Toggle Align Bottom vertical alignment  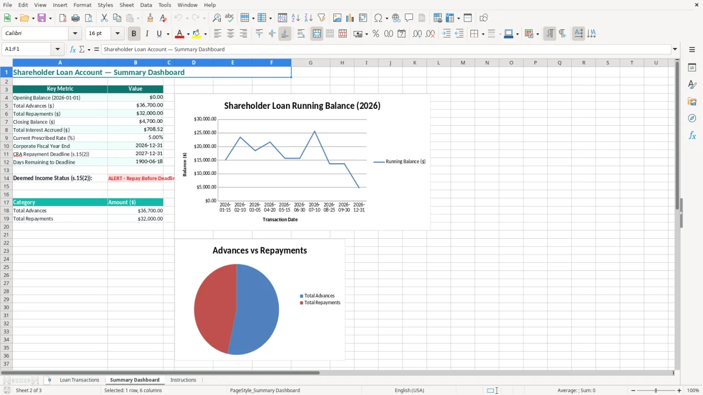[285, 34]
